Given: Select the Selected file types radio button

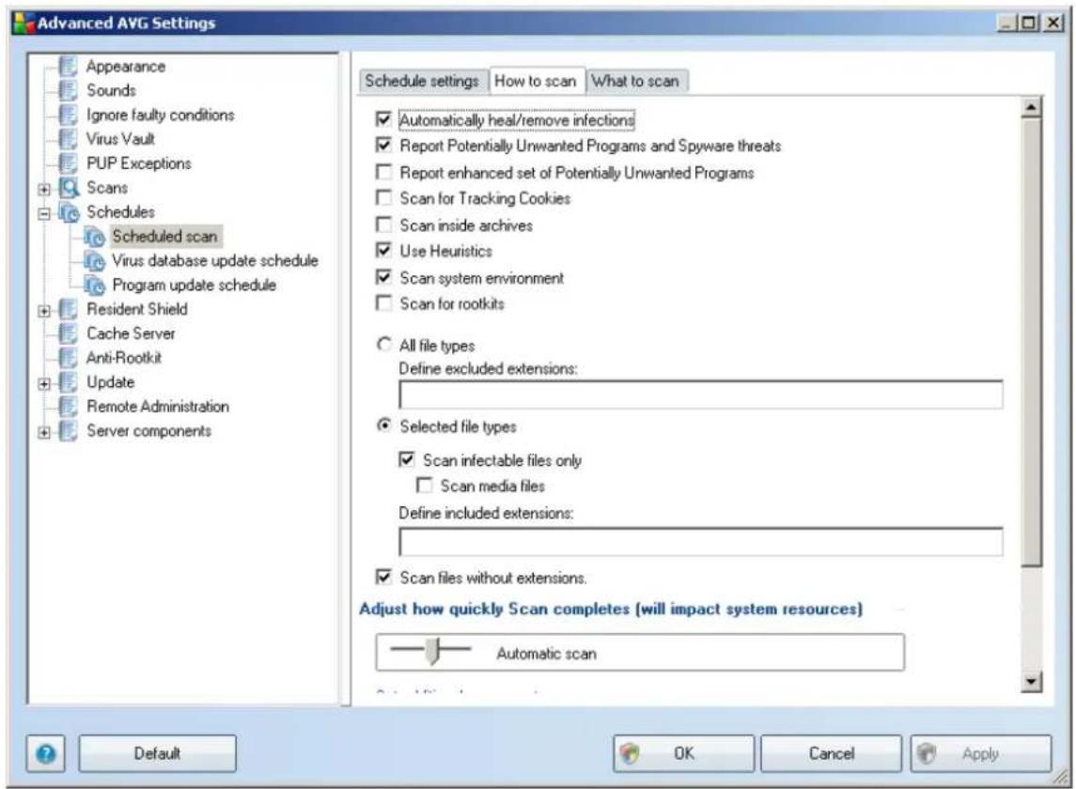Looking at the screenshot, I should (x=384, y=425).
